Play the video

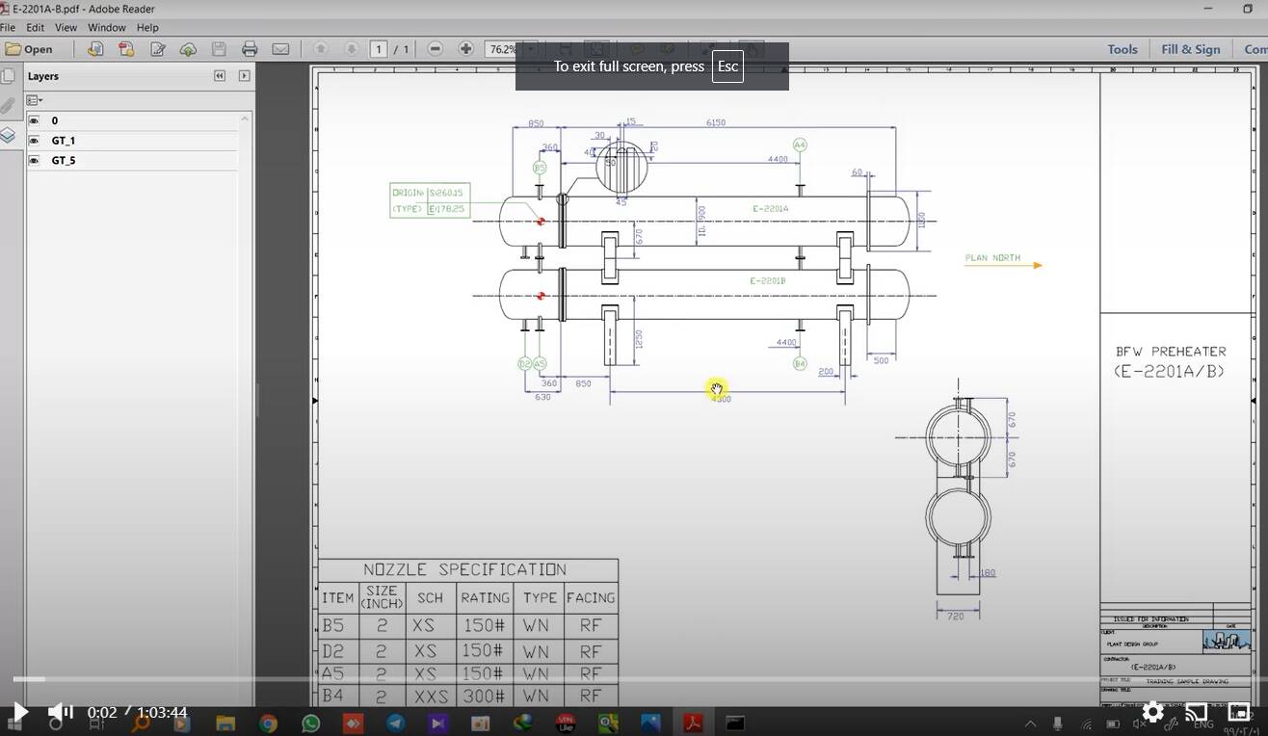[20, 713]
